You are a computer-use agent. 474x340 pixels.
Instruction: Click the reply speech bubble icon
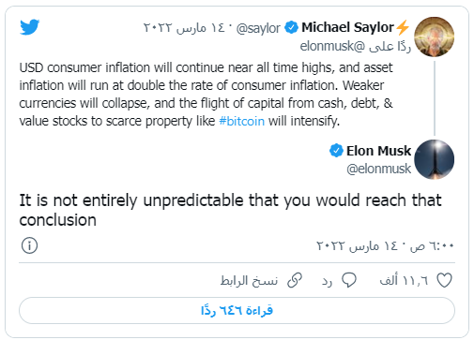click(x=349, y=280)
